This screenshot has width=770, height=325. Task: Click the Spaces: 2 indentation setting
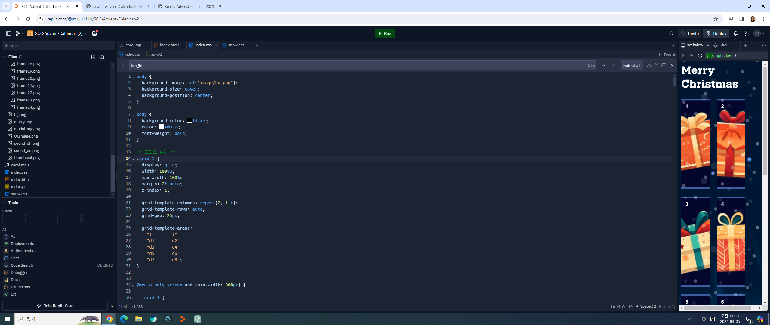click(646, 307)
